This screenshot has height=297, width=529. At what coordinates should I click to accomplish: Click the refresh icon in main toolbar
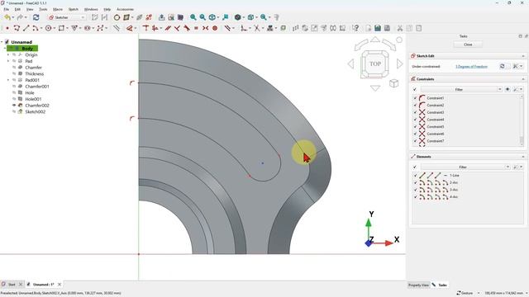[x=36, y=17]
